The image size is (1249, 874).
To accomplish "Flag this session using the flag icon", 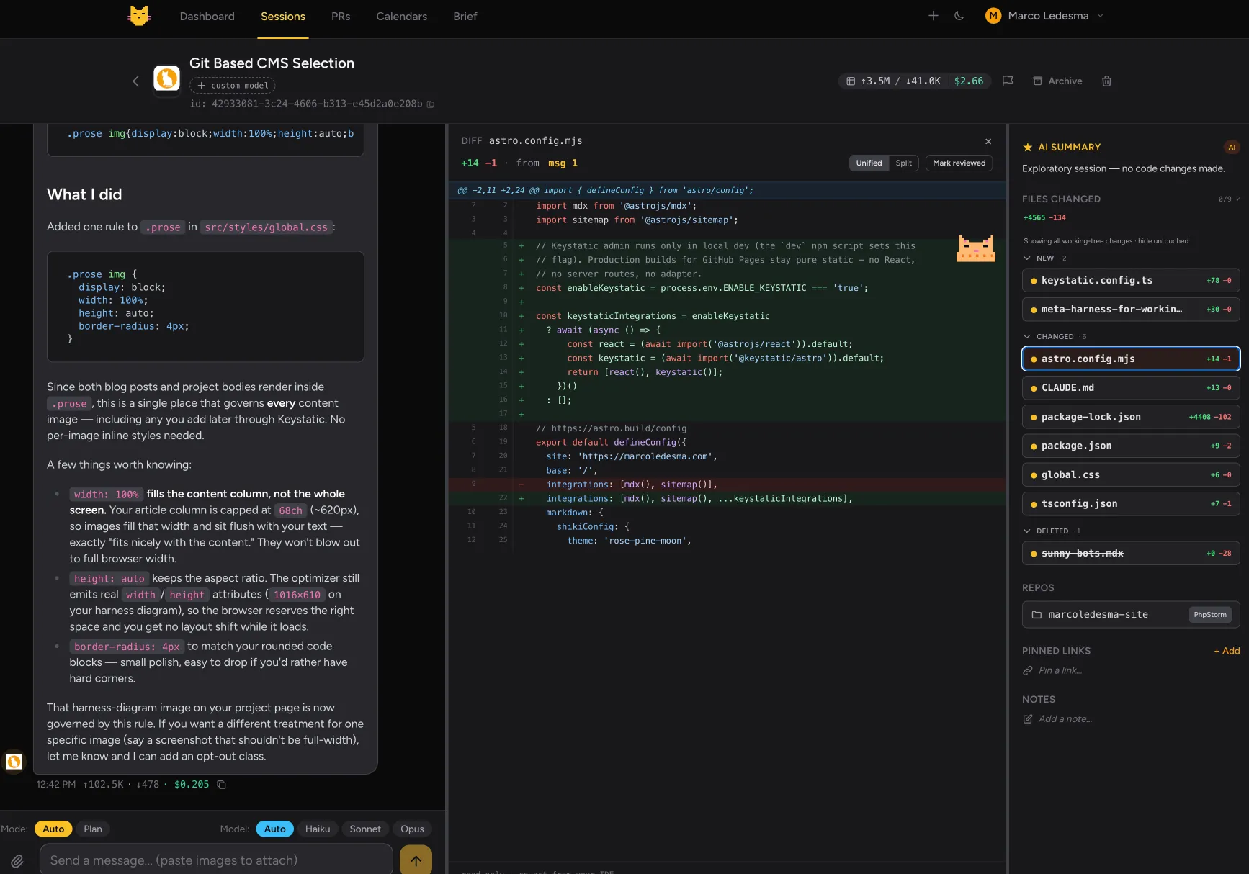I will point(1008,81).
